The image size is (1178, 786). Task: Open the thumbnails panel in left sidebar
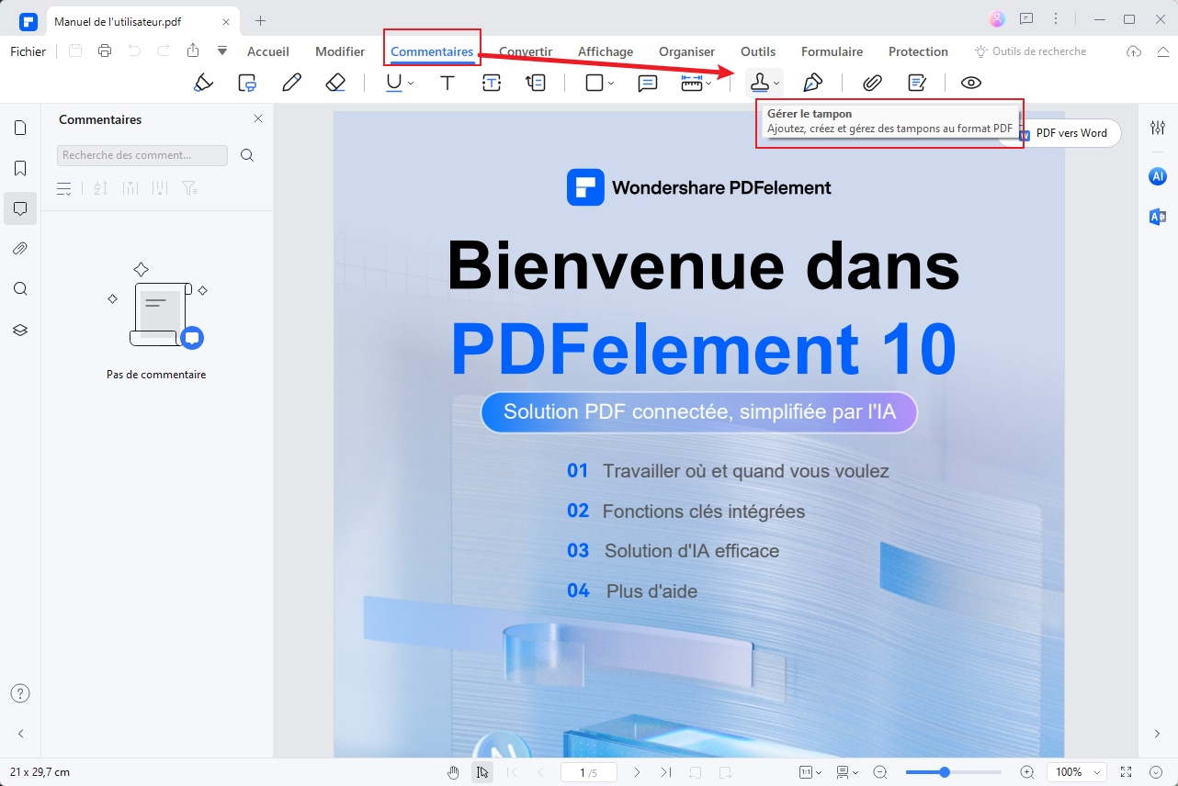tap(20, 128)
